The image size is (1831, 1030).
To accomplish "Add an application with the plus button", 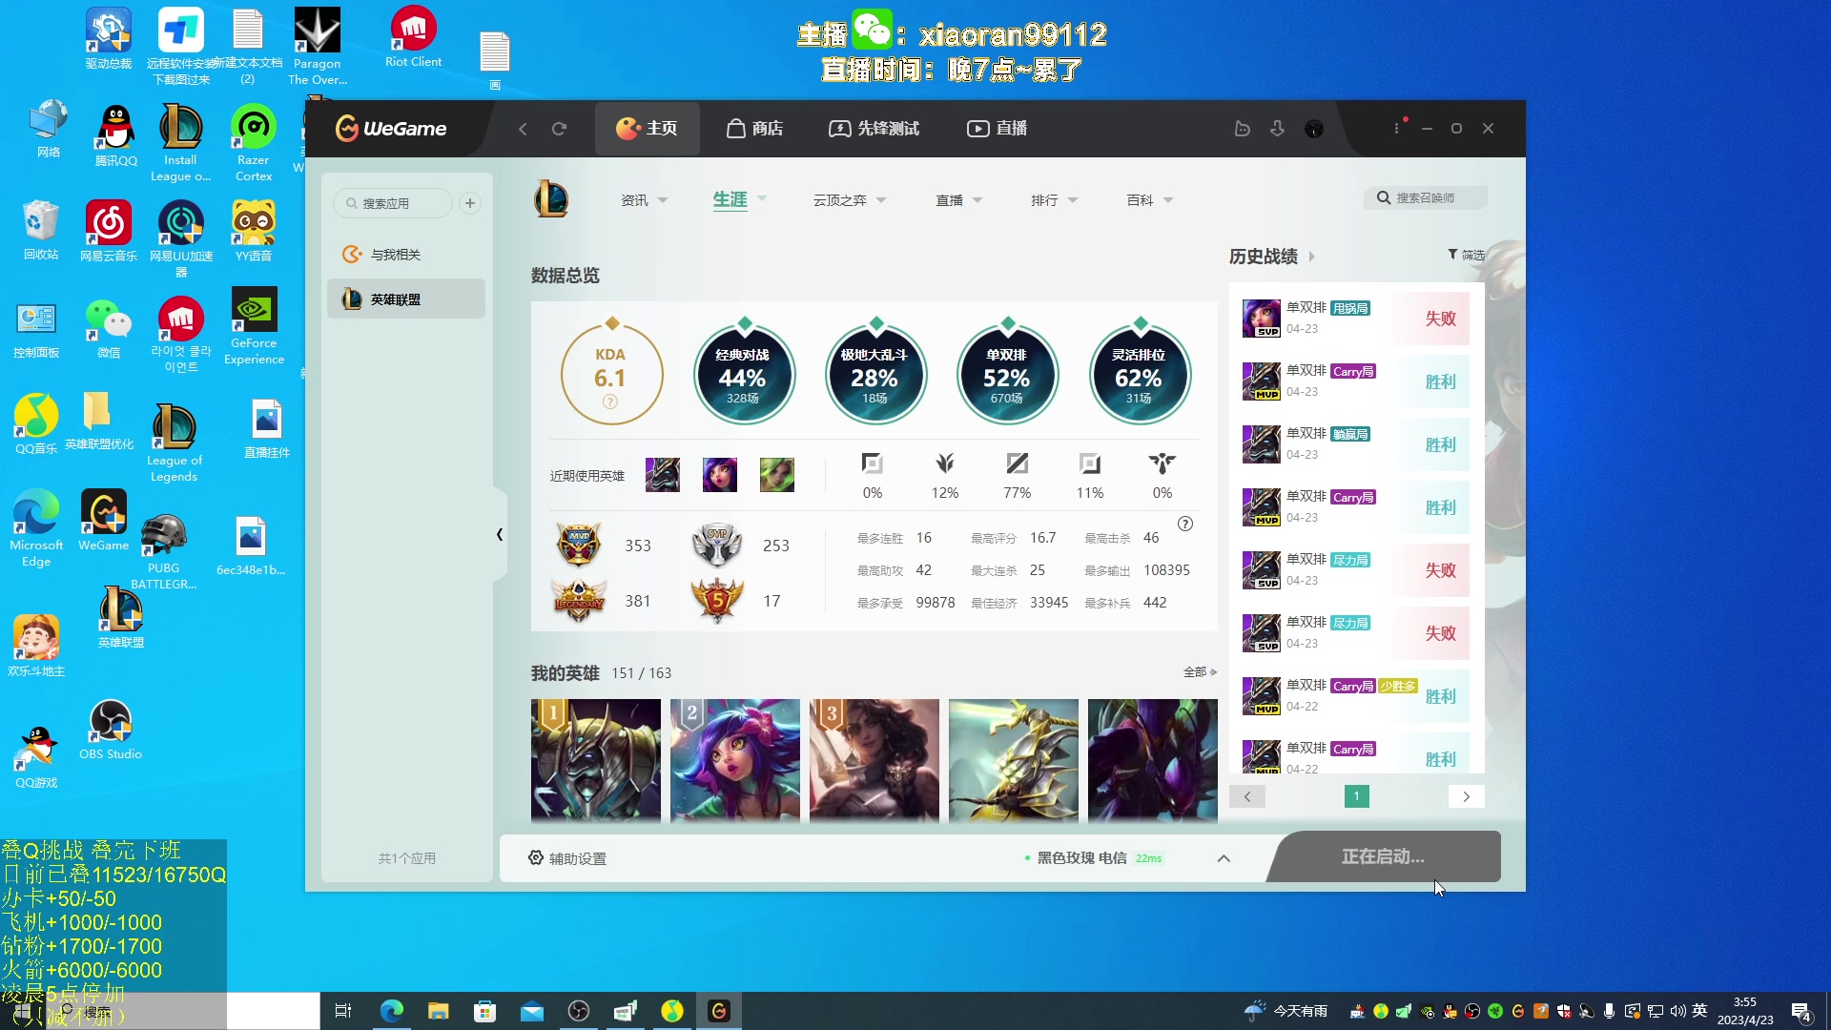I will tap(470, 203).
